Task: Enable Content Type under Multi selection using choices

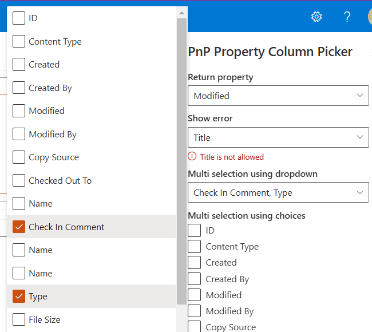Action: 195,247
